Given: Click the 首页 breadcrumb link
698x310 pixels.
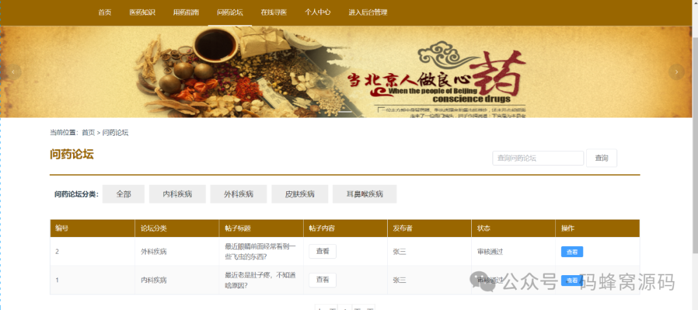Looking at the screenshot, I should coord(88,132).
